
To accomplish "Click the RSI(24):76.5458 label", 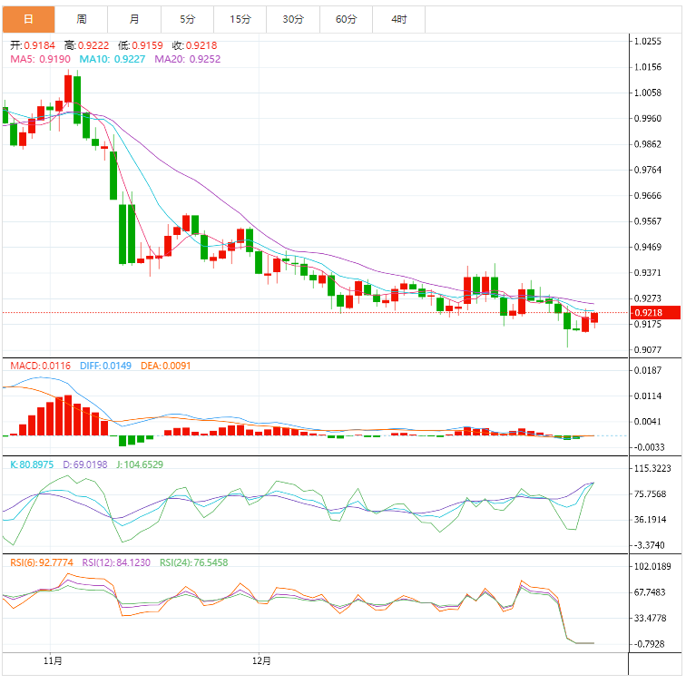I will [194, 562].
